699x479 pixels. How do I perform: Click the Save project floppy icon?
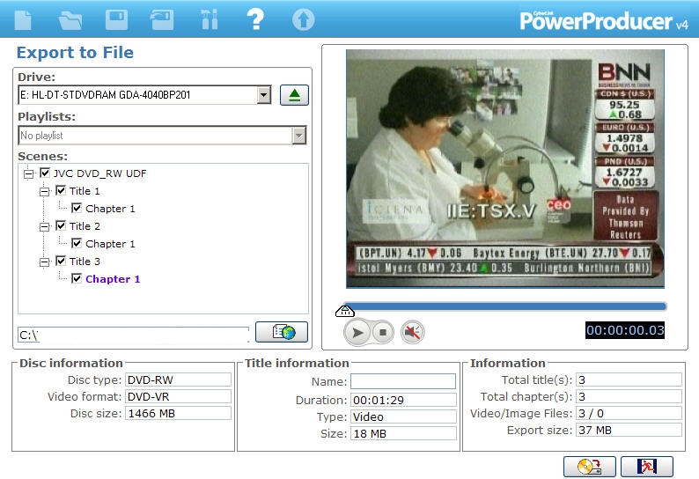click(x=116, y=20)
